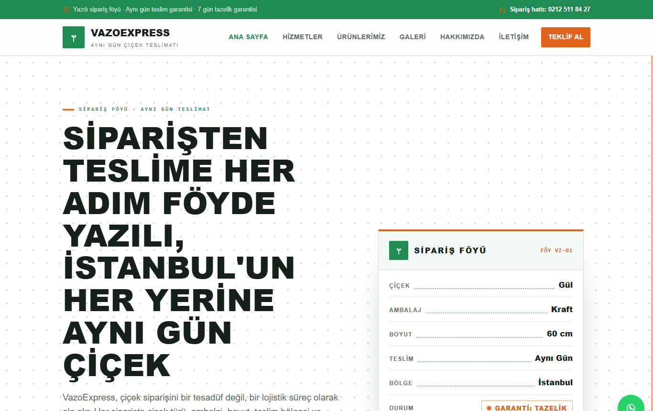Click the VazoExpress intro paragraph
Viewport: 653px width, 411px height.
click(x=200, y=402)
